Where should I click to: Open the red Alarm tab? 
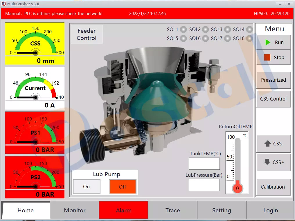[x=124, y=210]
